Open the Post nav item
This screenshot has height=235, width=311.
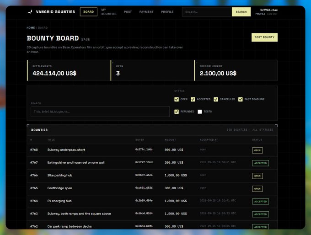[128, 12]
